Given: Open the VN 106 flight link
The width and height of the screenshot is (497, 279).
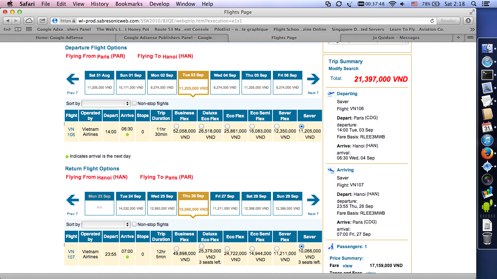Looking at the screenshot, I should click(71, 132).
